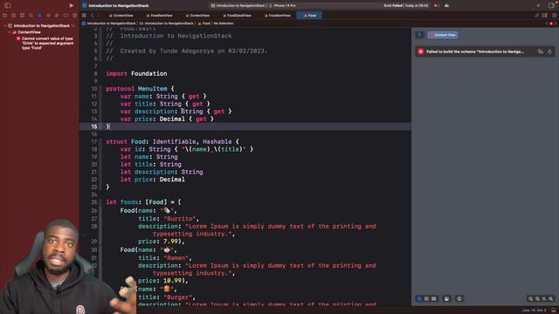This screenshot has height=314, width=559.
Task: Click the preview on device button
Action: point(459,298)
